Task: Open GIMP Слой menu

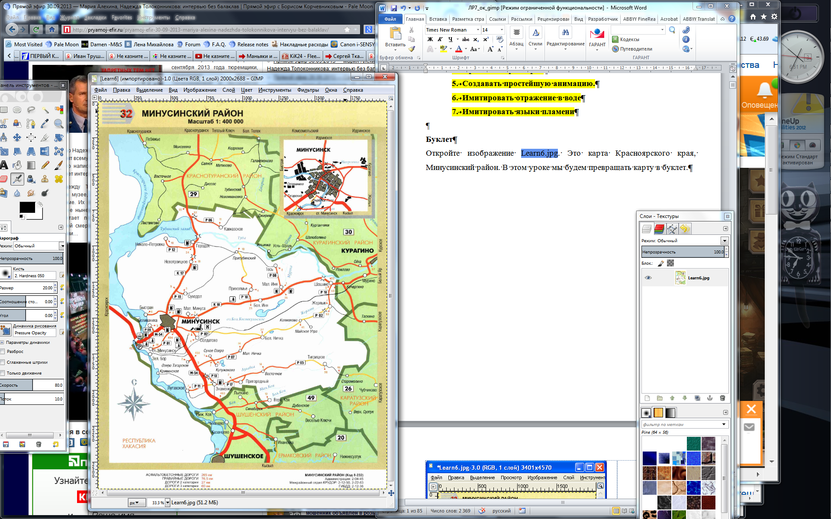Action: 229,90
